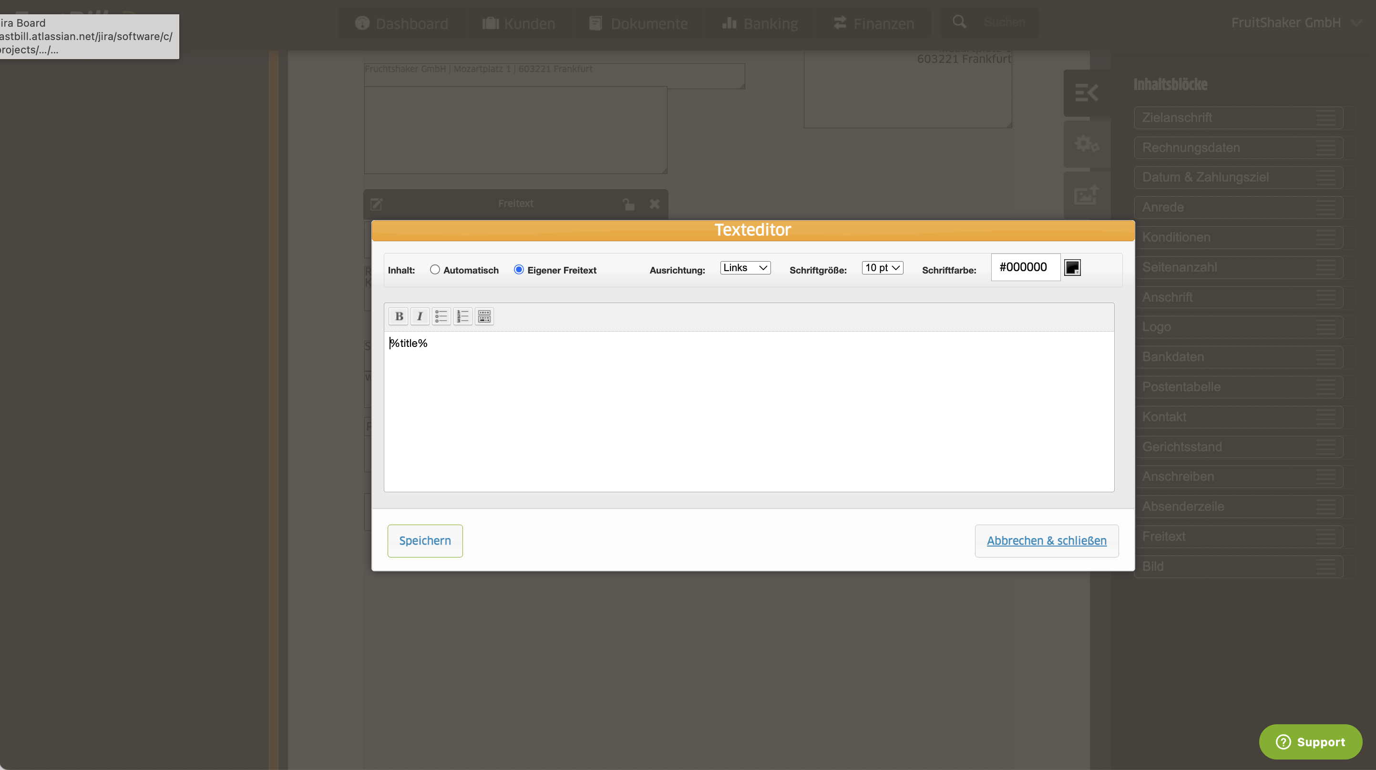Select the Automatisch radio option

coord(435,270)
